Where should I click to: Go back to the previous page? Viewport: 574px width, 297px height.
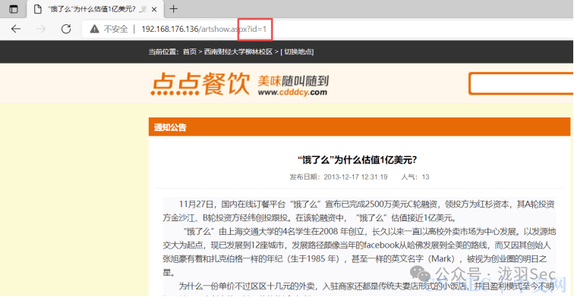click(x=16, y=29)
